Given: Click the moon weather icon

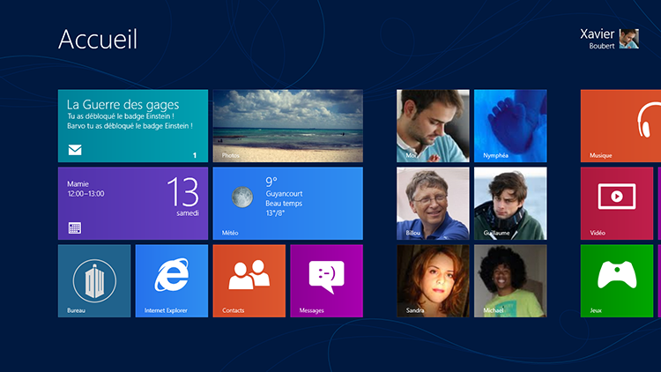Looking at the screenshot, I should tap(242, 197).
